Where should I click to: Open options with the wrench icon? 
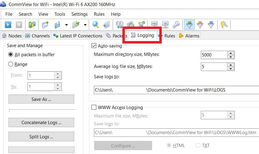pyautogui.click(x=176, y=25)
